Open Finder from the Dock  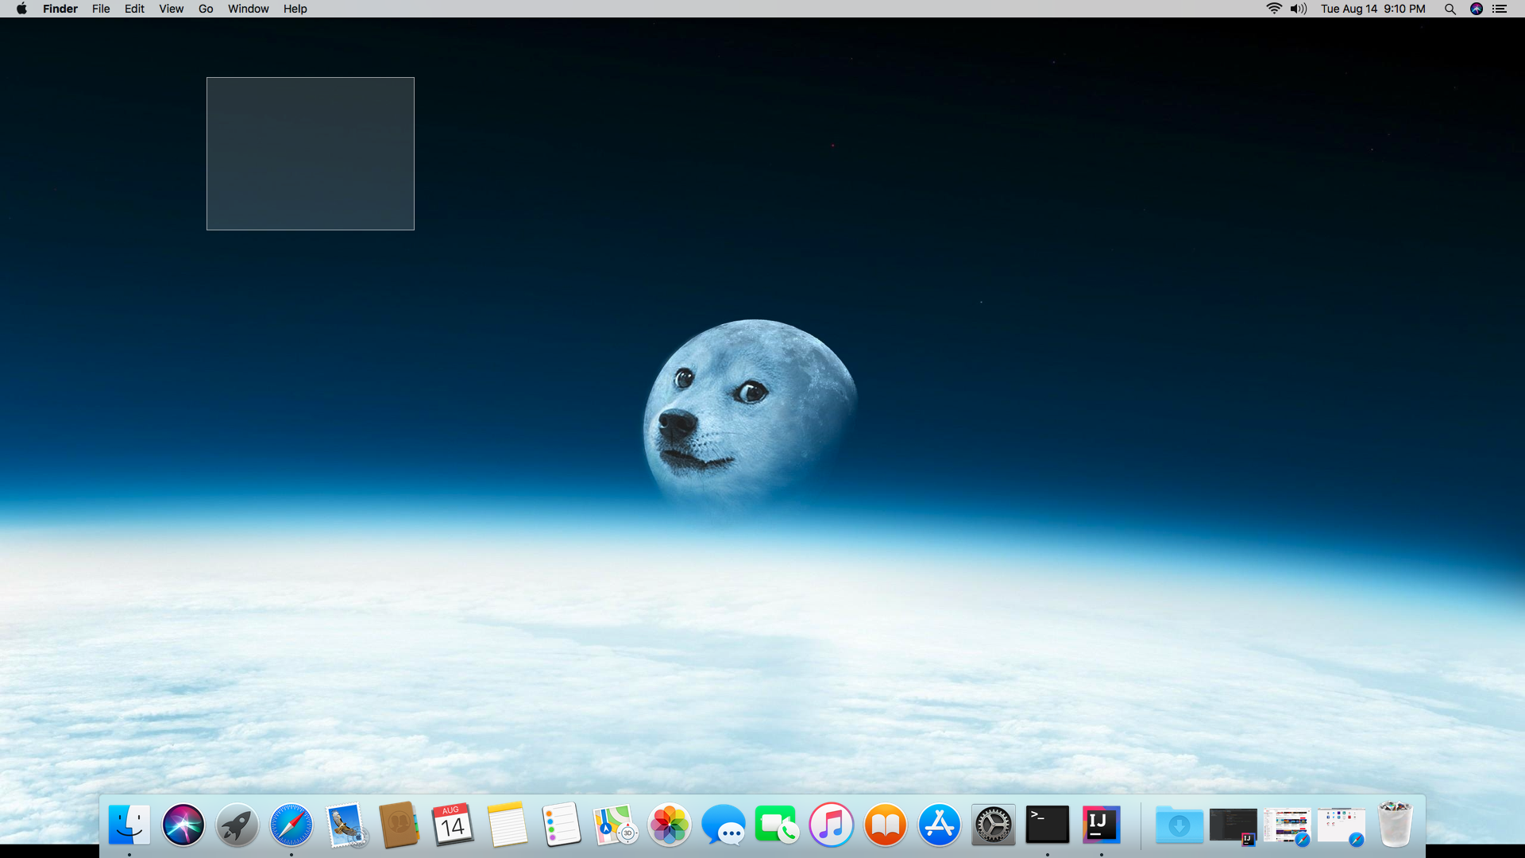click(129, 825)
